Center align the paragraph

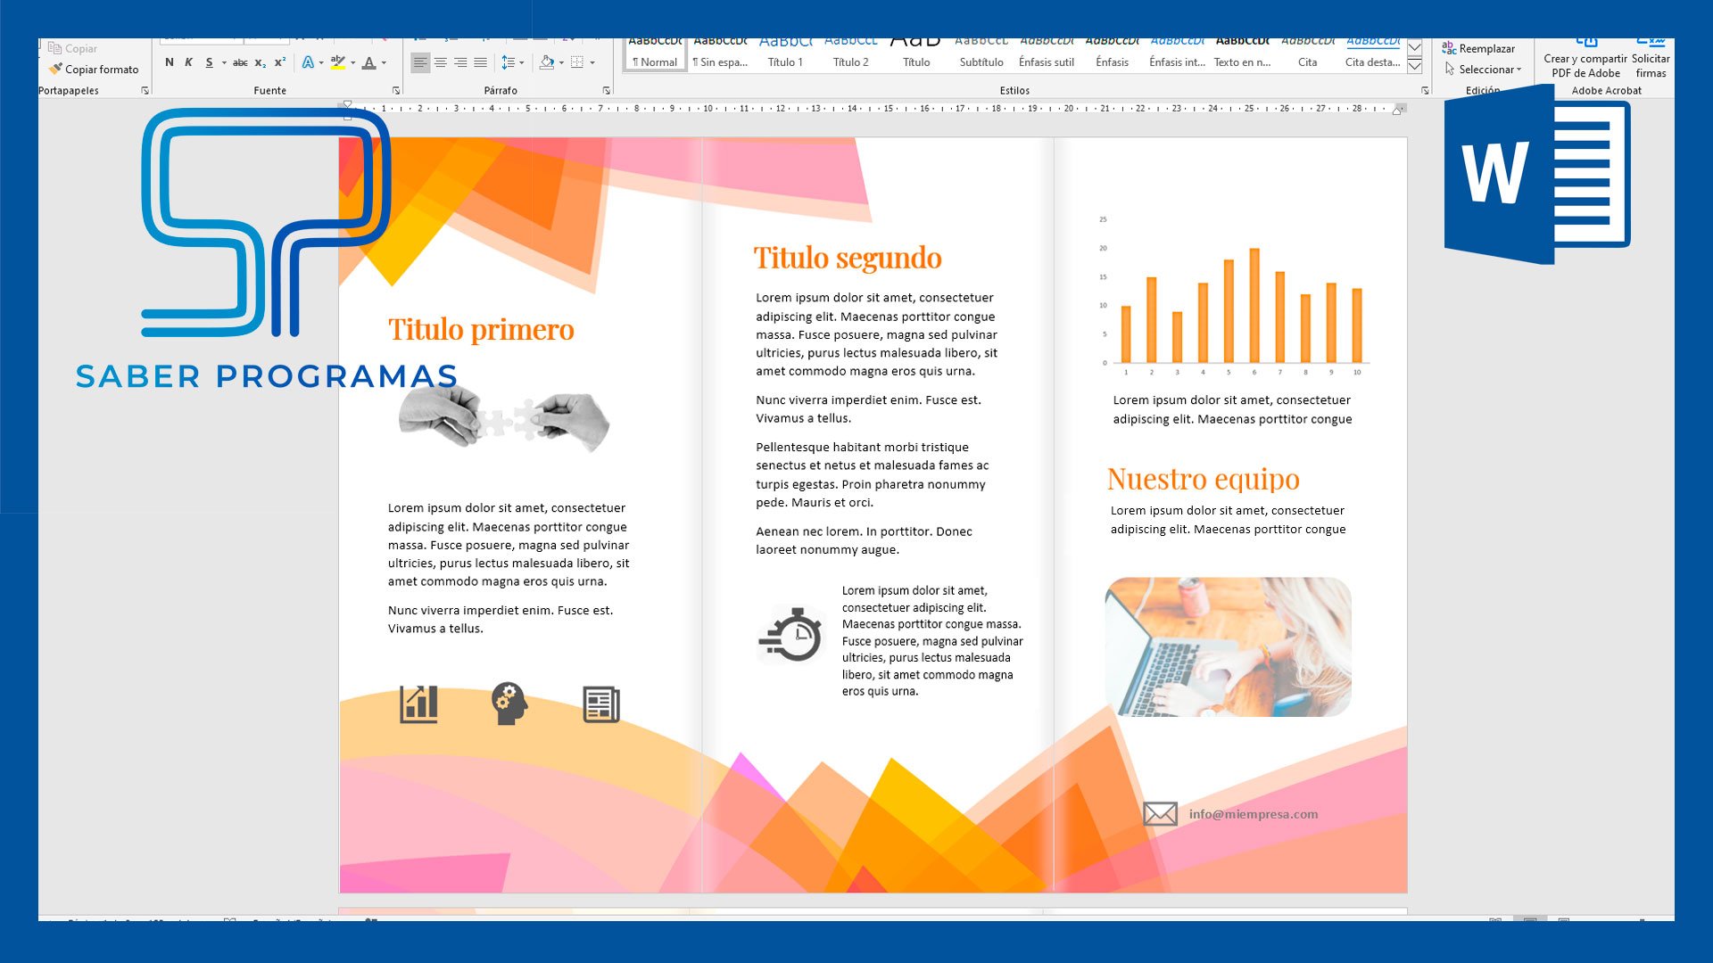click(441, 62)
